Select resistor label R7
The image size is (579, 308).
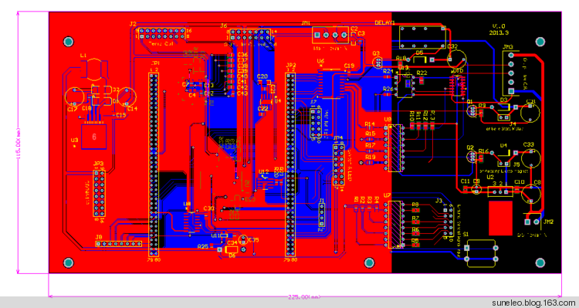[415, 218]
